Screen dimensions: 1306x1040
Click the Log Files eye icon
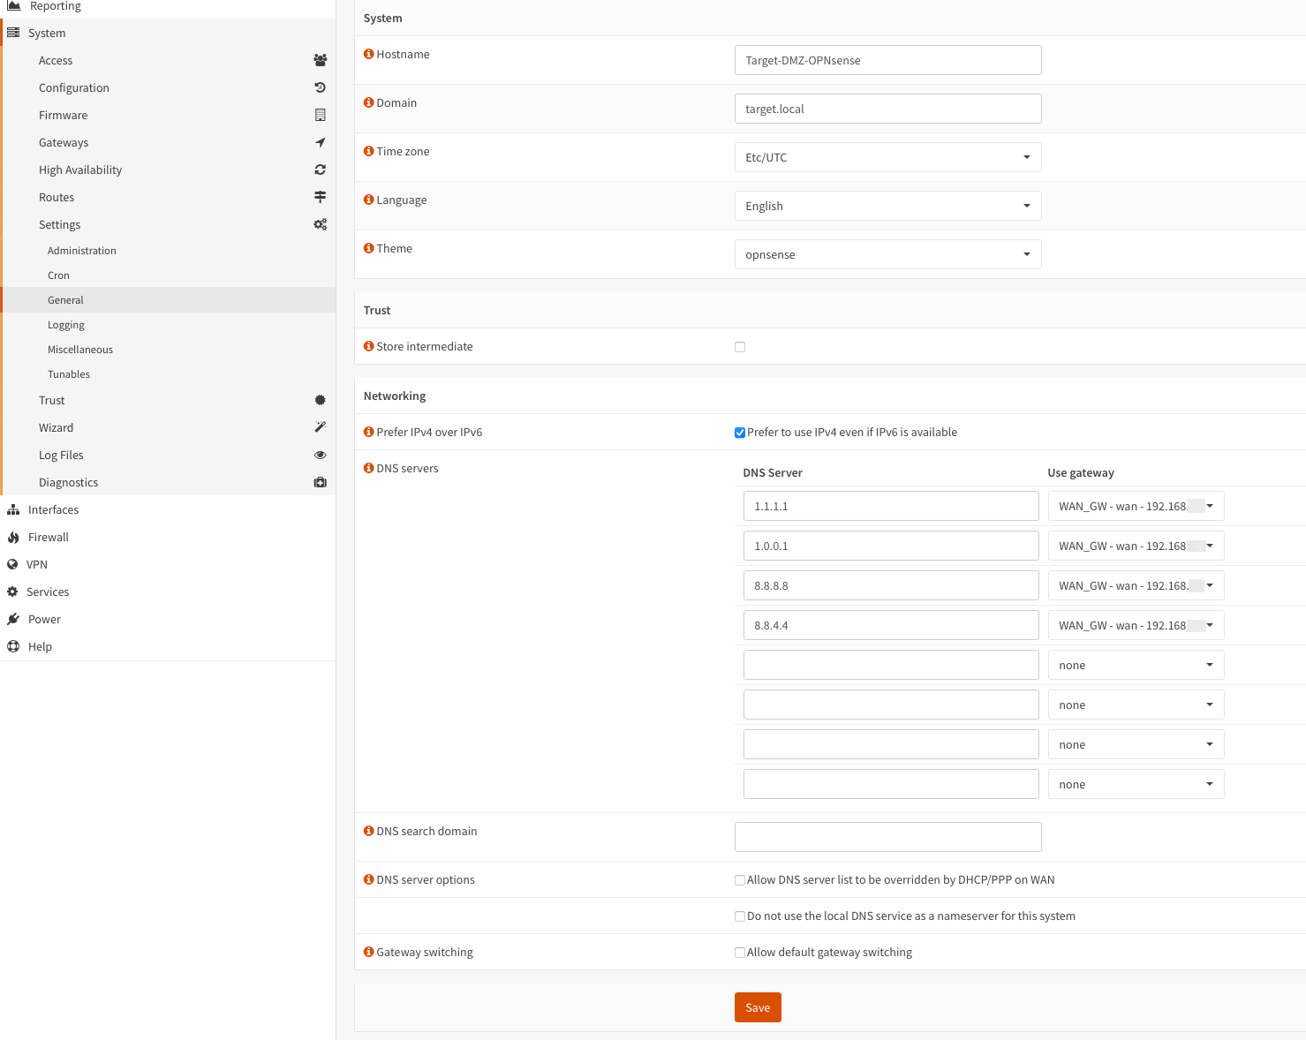point(320,456)
